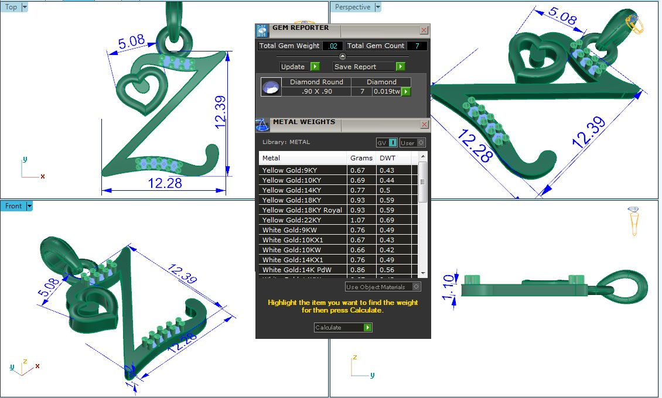Click green arrow next to 0.019tw
Image resolution: width=662 pixels, height=398 pixels.
(x=405, y=92)
